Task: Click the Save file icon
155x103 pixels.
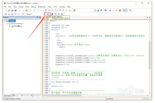Action: pos(12,10)
